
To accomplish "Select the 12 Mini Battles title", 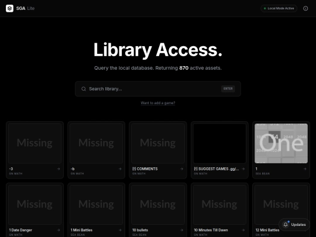I will 267,230.
